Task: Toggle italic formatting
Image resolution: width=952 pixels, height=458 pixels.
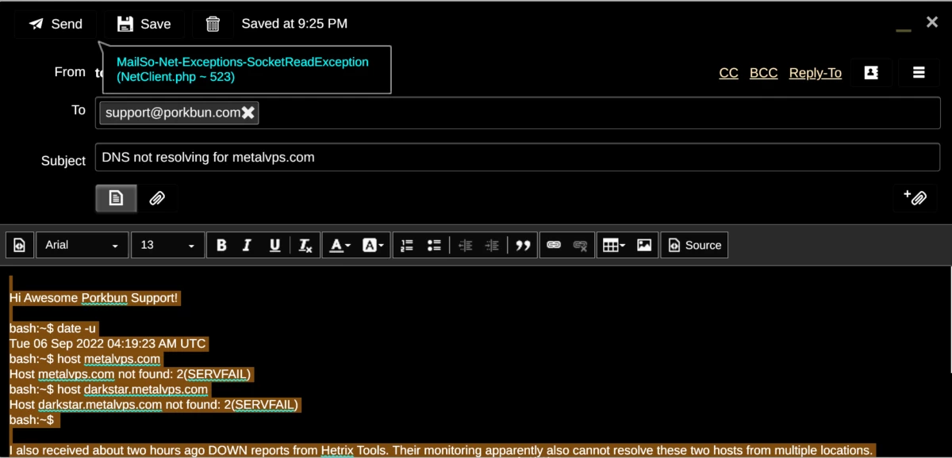Action: click(x=247, y=246)
